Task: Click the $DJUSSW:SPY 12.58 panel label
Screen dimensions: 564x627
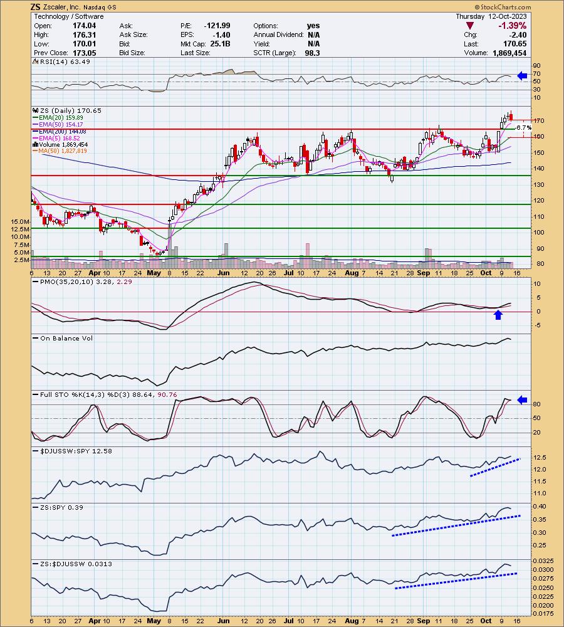Action: [75, 451]
